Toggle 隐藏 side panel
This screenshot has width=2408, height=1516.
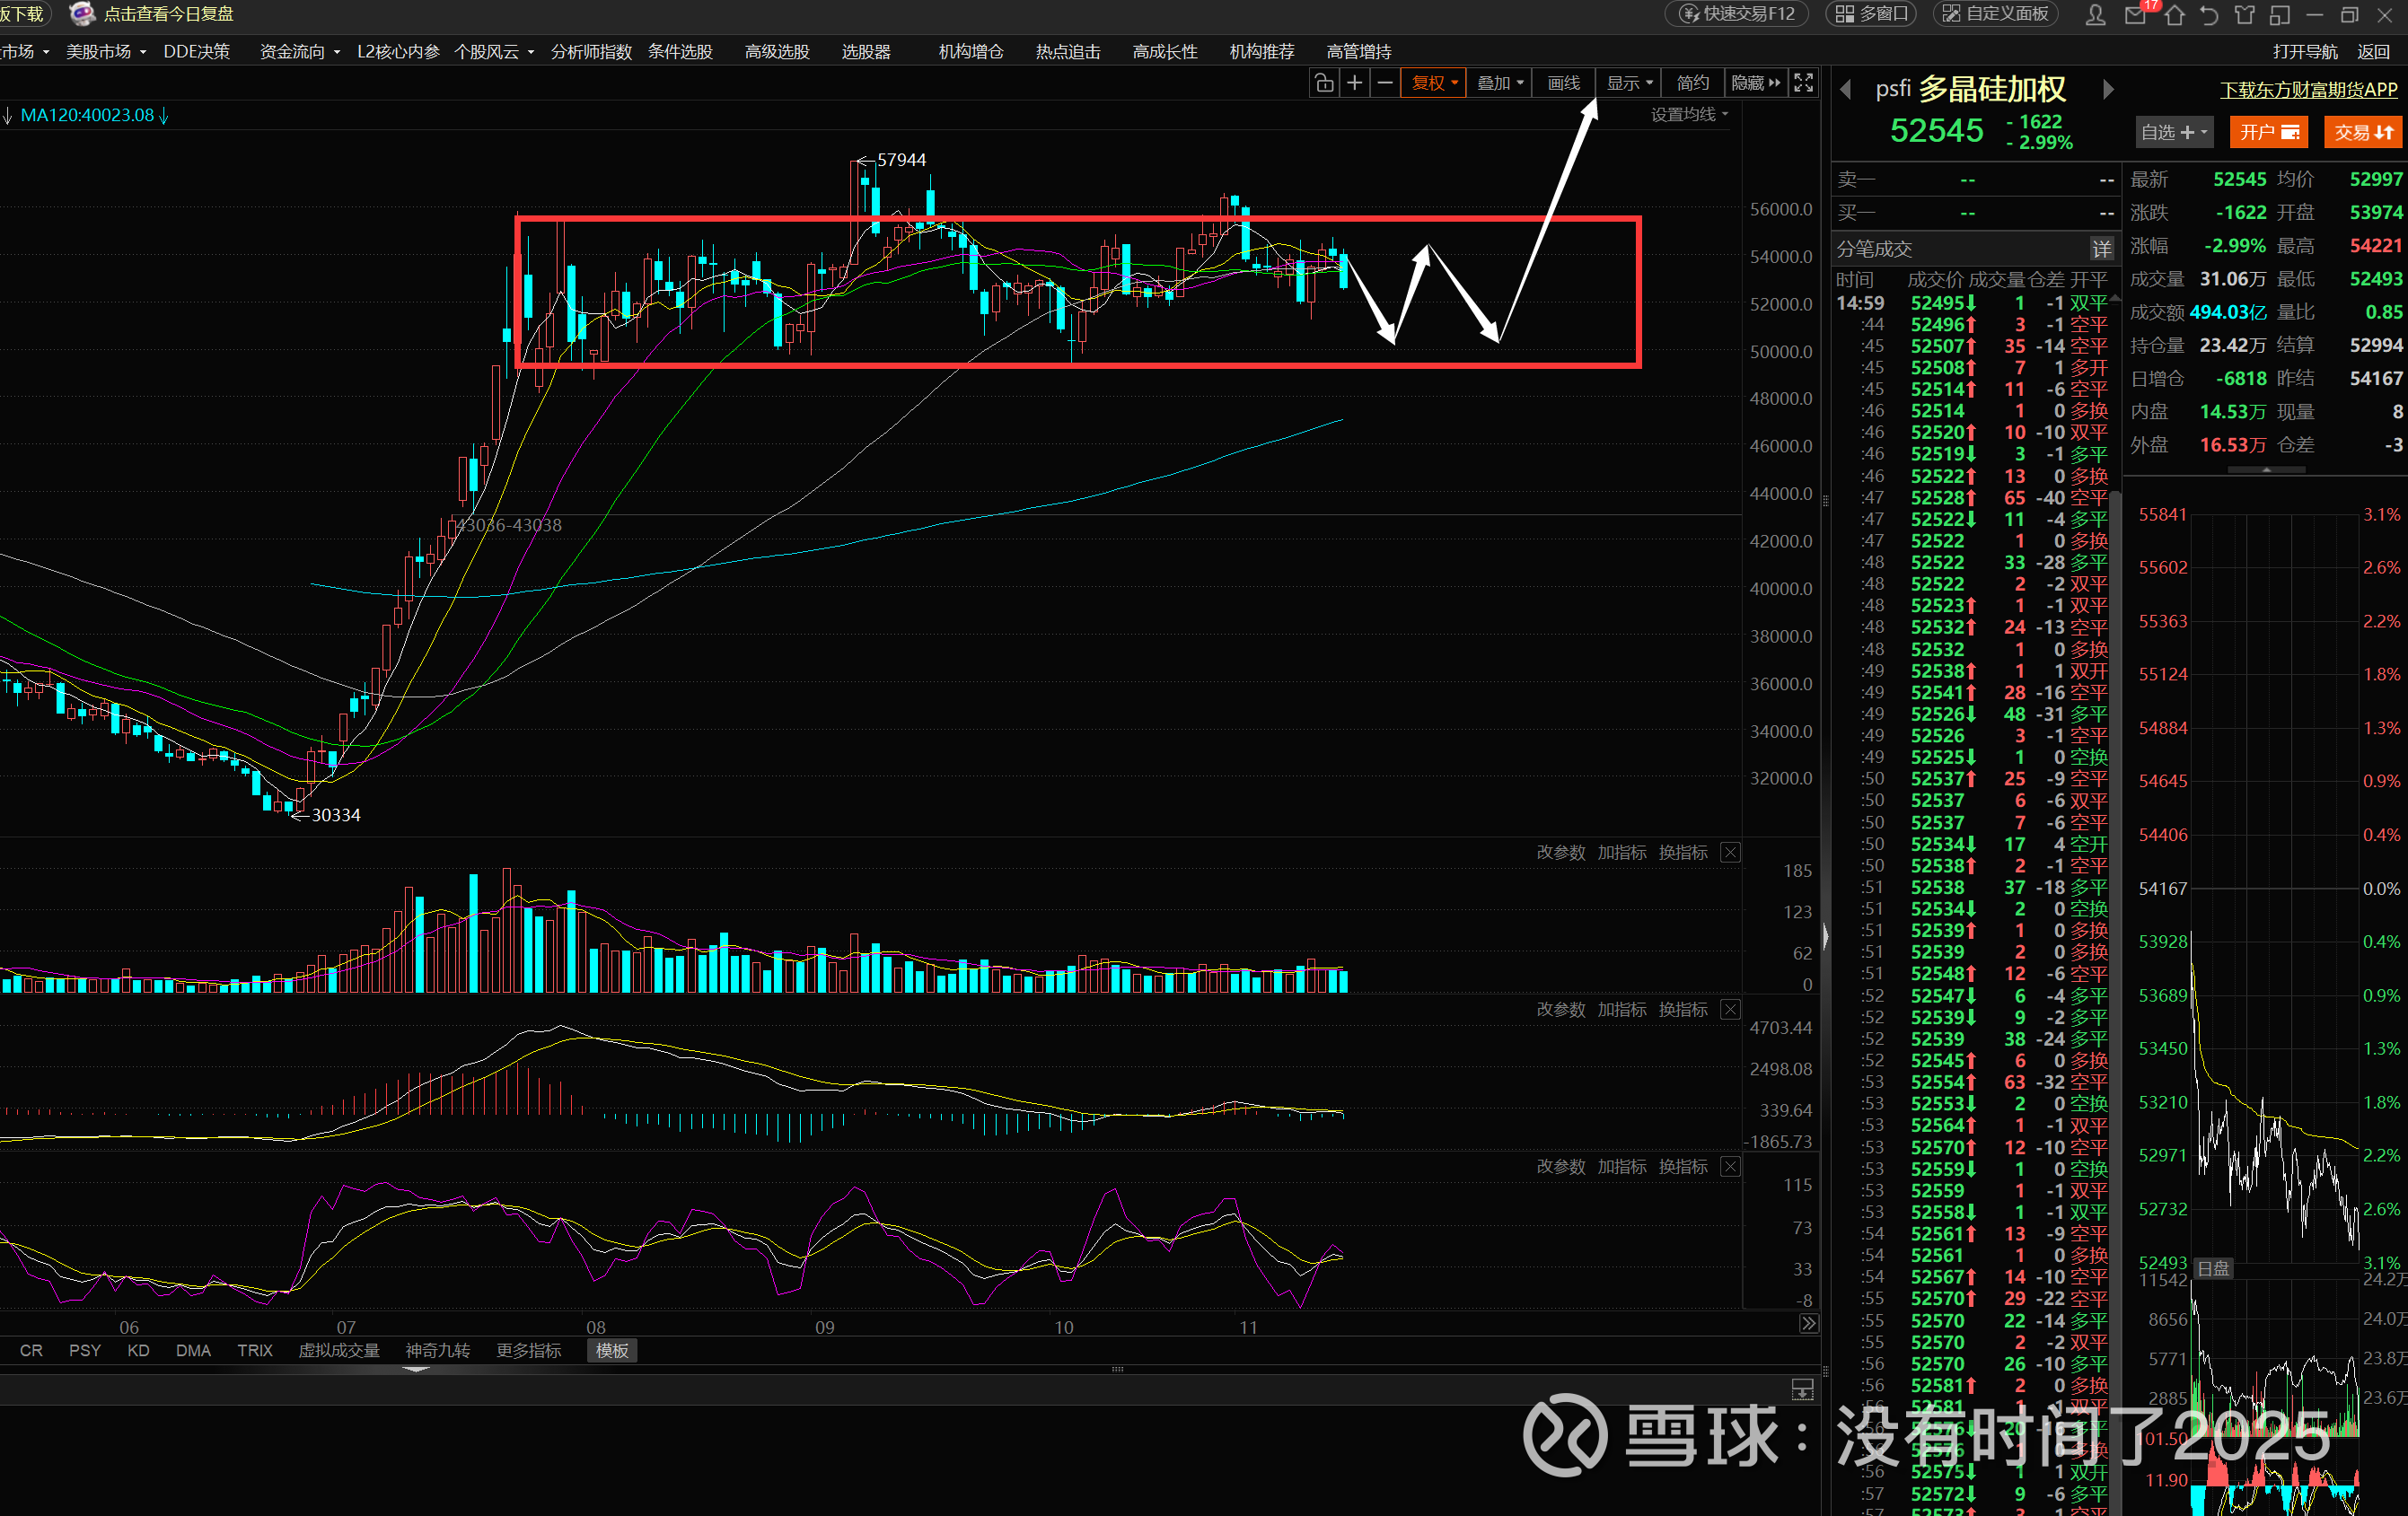pos(1755,83)
